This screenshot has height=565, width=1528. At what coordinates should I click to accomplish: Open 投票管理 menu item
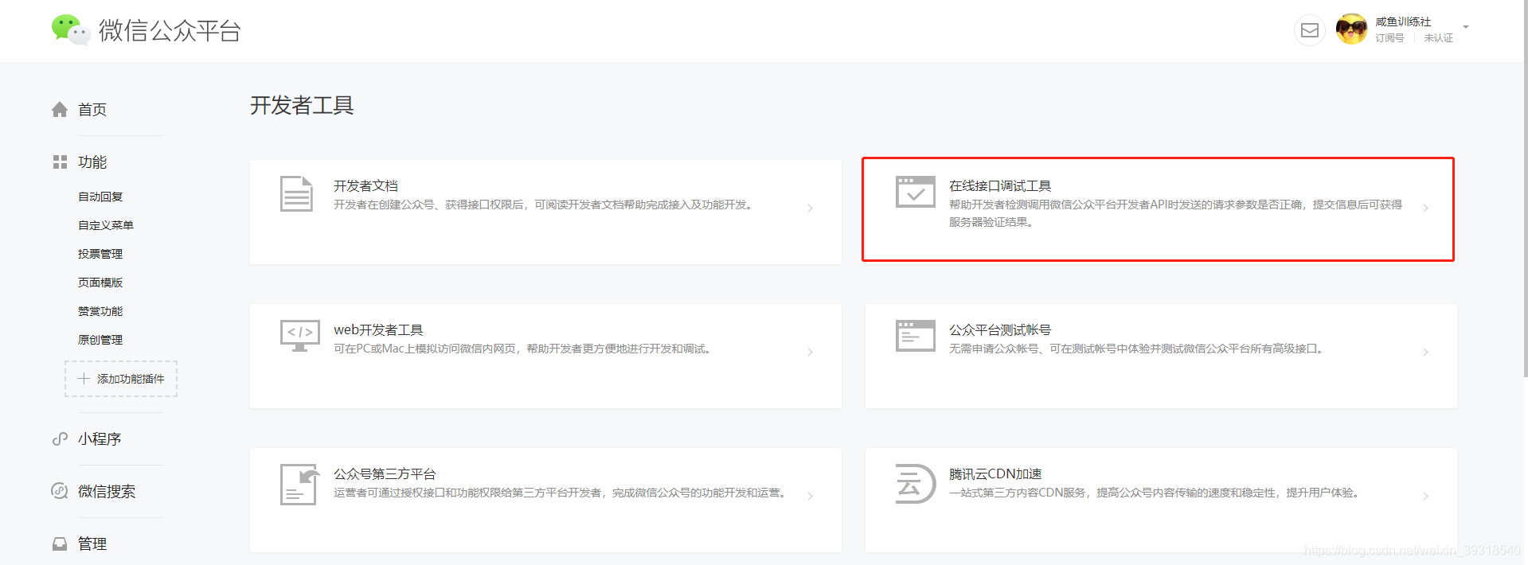pyautogui.click(x=100, y=254)
